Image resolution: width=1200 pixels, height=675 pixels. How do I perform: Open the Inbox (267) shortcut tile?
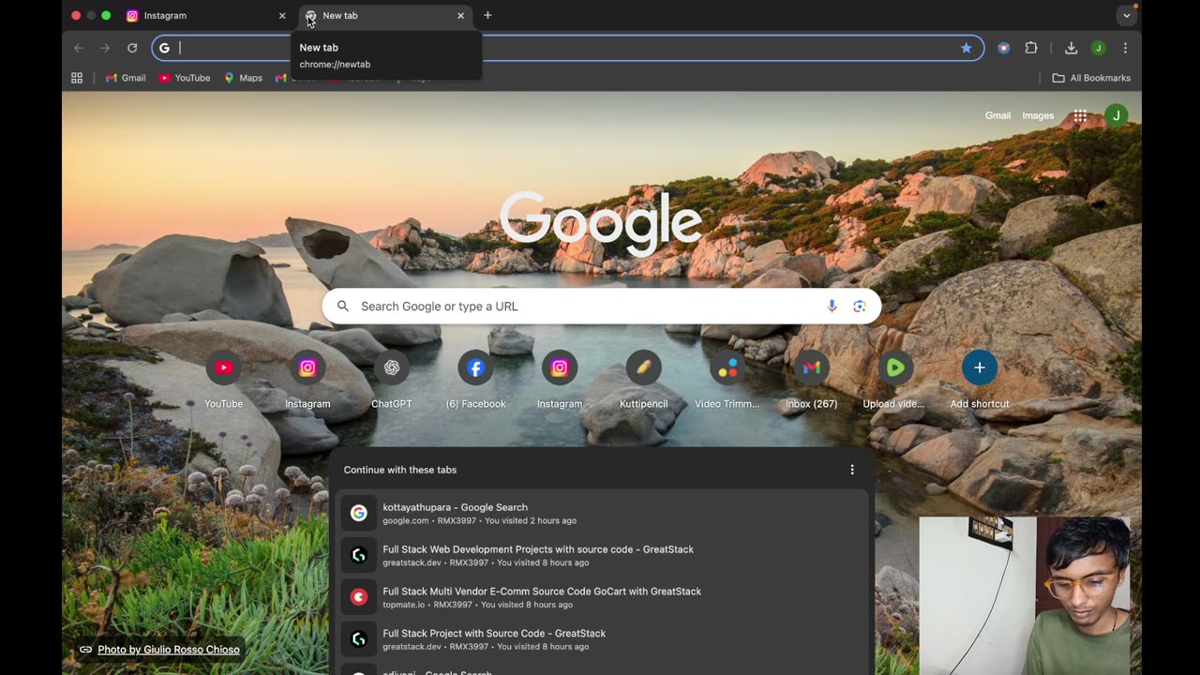click(x=811, y=378)
